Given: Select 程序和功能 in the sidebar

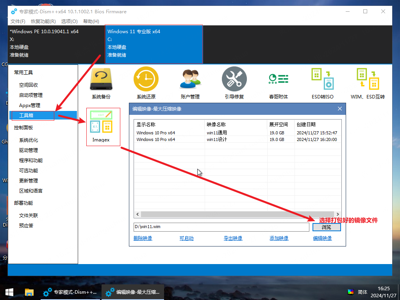Looking at the screenshot, I should pos(30,161).
